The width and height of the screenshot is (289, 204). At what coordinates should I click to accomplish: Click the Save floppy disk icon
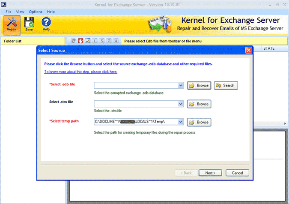(29, 24)
